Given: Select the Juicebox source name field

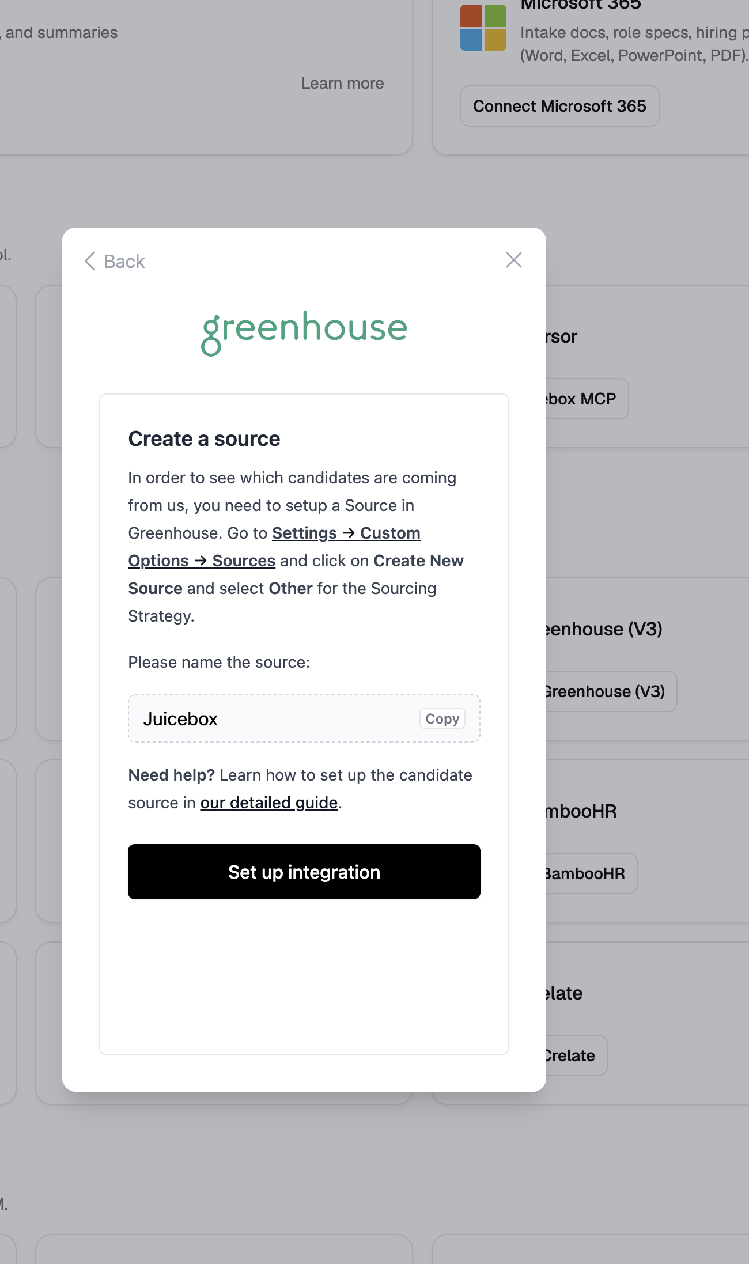Looking at the screenshot, I should [304, 718].
